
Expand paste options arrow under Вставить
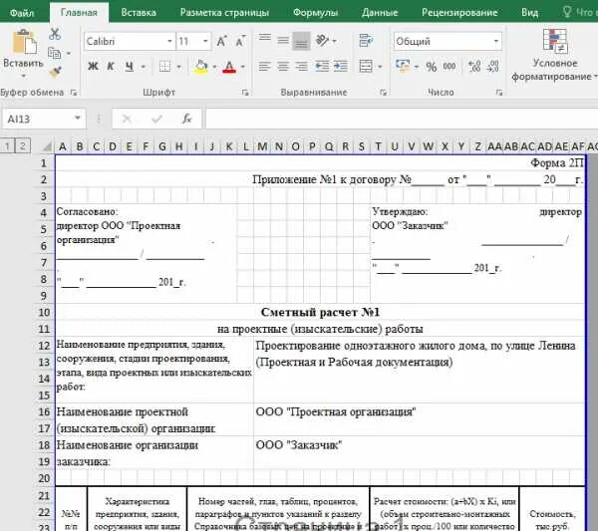pos(24,76)
